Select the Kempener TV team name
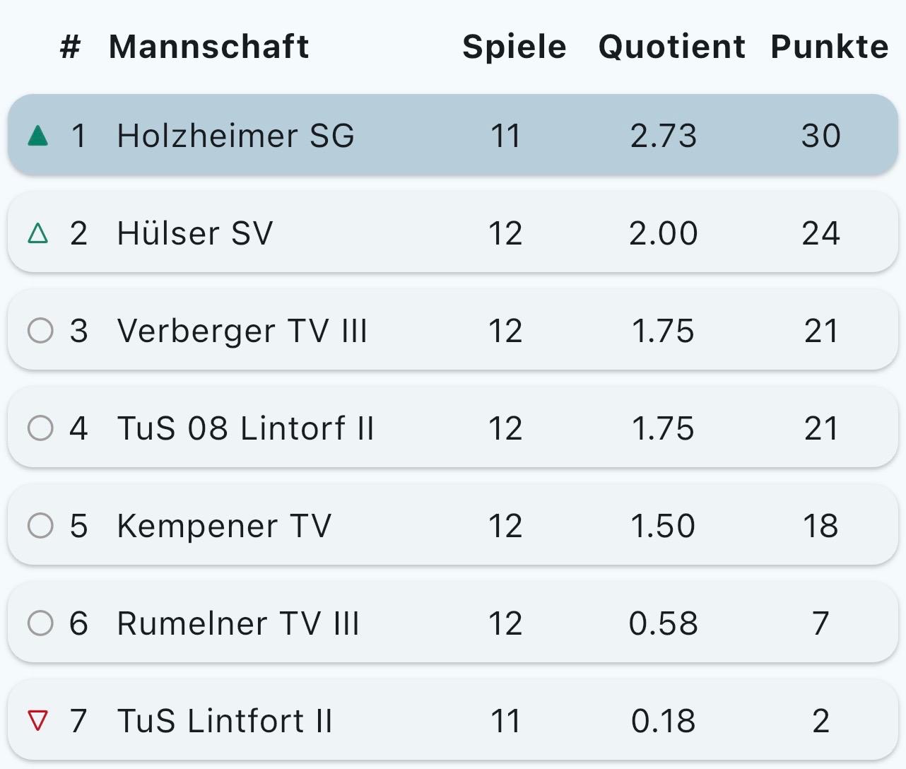 pos(223,526)
